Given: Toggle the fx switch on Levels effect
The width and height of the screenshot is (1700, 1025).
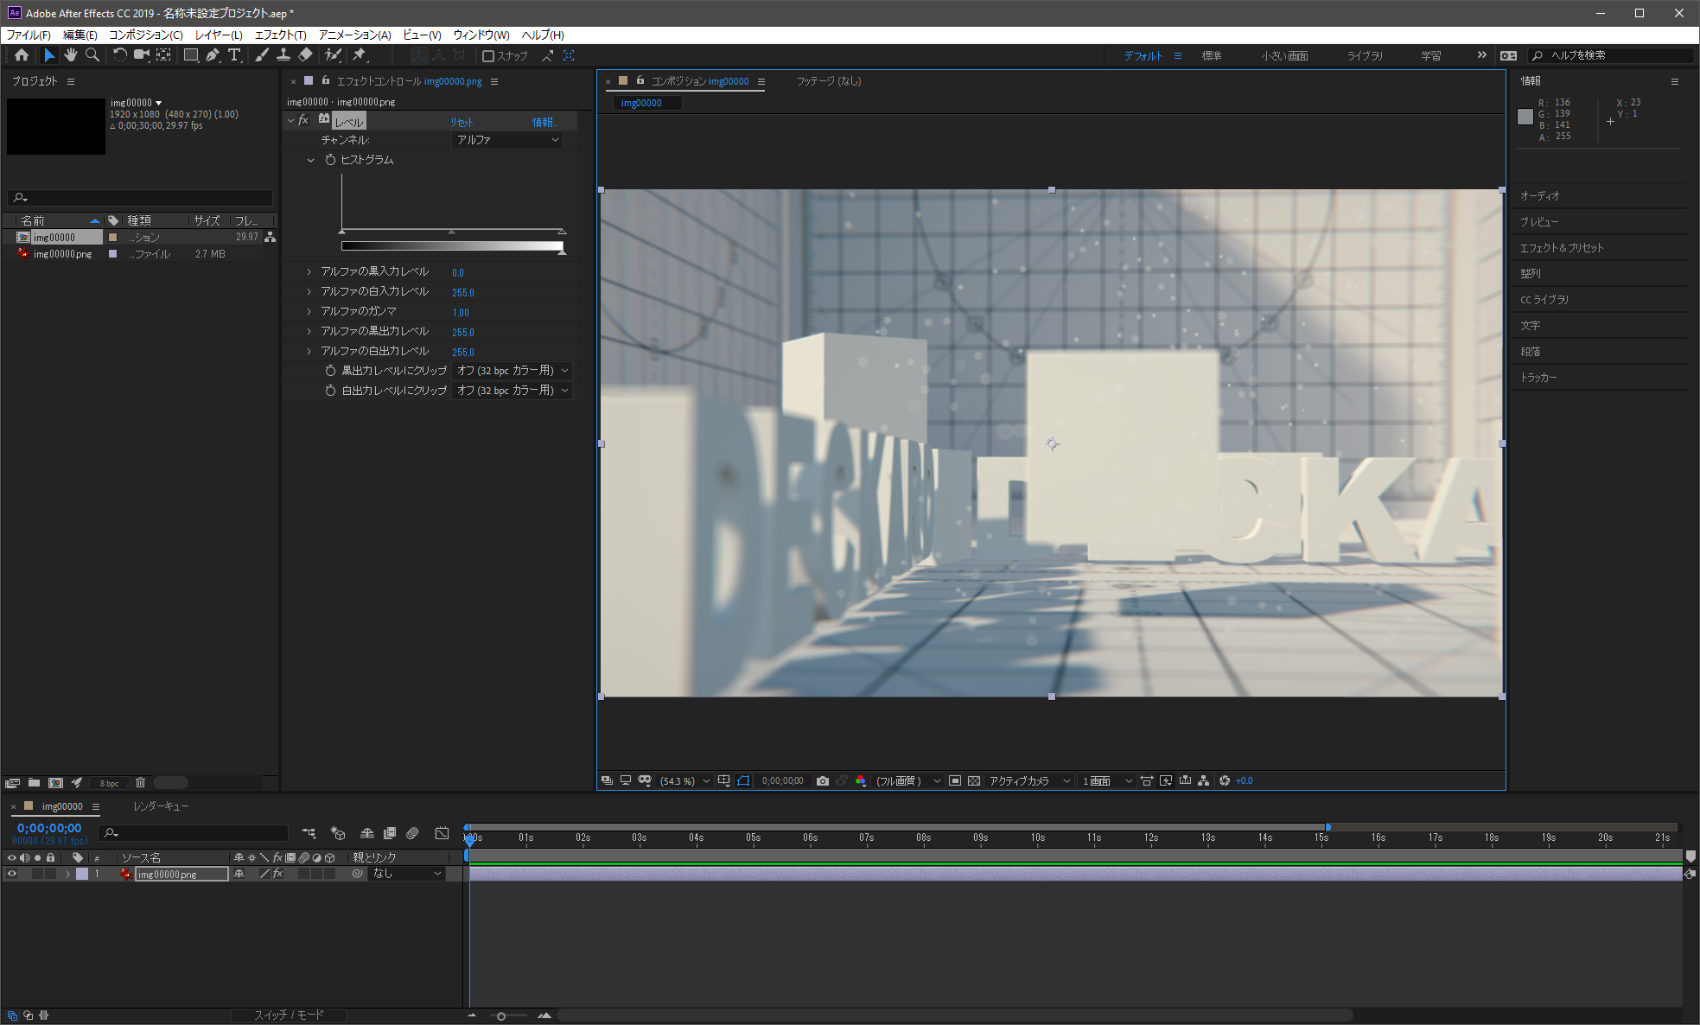Looking at the screenshot, I should pyautogui.click(x=303, y=121).
